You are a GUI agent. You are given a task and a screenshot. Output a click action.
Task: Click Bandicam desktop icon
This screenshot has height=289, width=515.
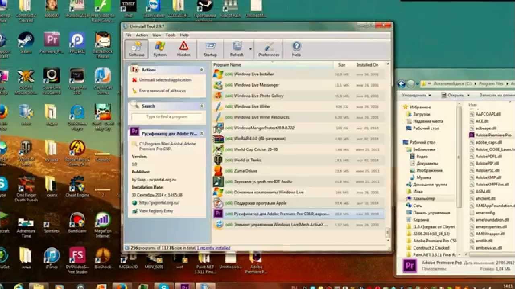(77, 223)
